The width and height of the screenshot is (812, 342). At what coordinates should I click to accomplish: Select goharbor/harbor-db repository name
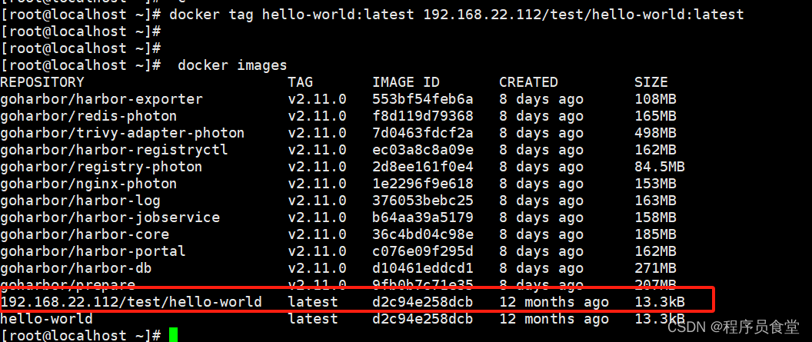75,268
